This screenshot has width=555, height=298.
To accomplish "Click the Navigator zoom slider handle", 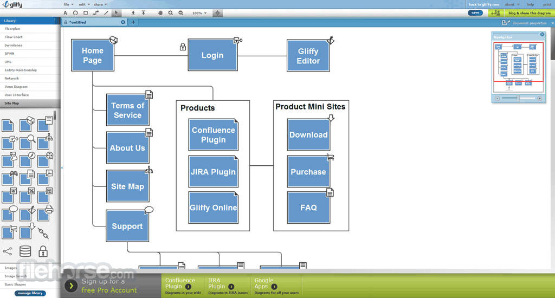I will point(518,99).
